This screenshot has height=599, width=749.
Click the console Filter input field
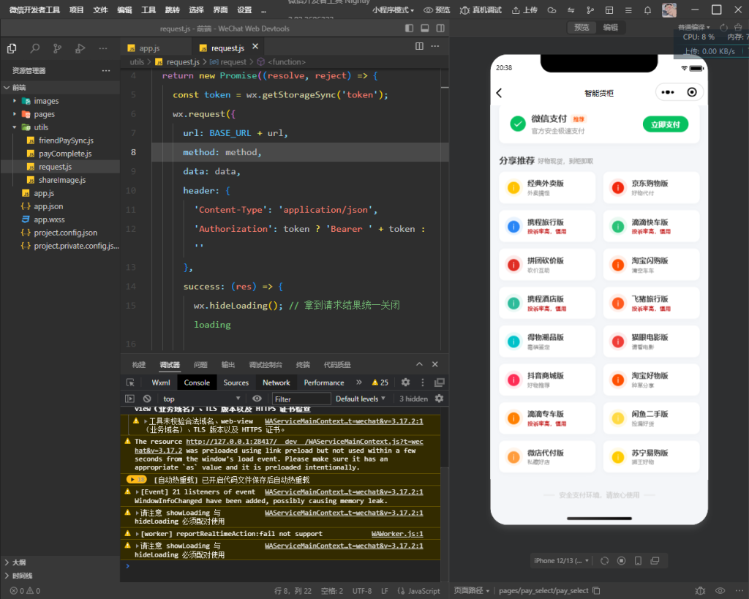click(301, 399)
